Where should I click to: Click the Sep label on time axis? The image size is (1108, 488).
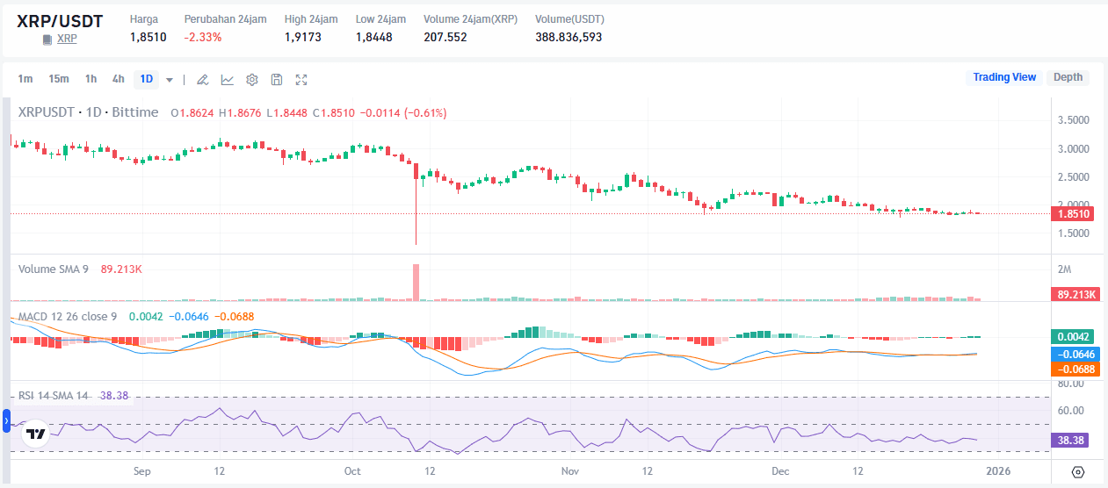tap(142, 471)
